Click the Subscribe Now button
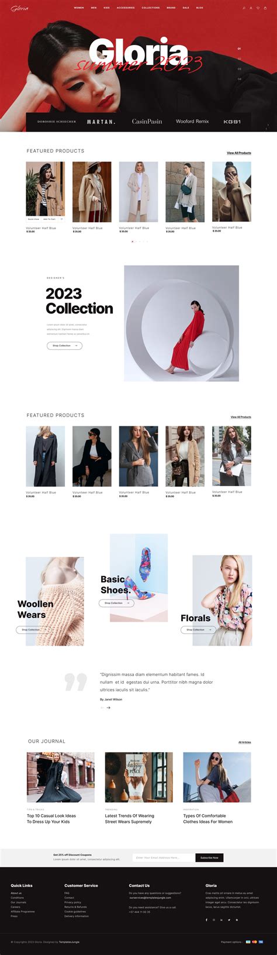277x955 pixels. [x=209, y=858]
